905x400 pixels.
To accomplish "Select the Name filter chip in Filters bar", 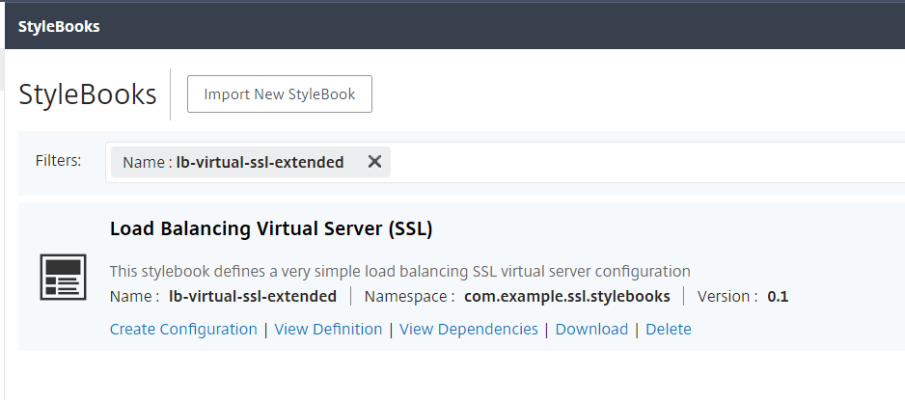I will coord(251,162).
